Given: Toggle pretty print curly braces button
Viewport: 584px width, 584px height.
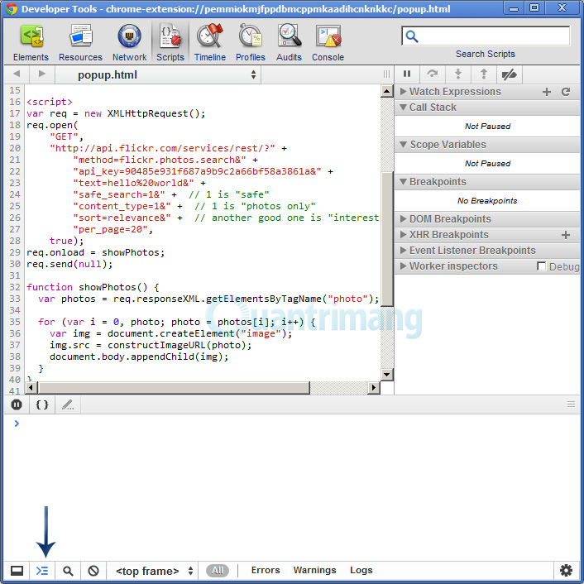Looking at the screenshot, I should (x=42, y=404).
